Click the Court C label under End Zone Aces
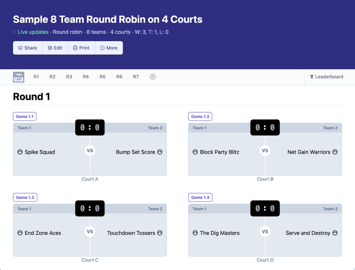 click(90, 260)
